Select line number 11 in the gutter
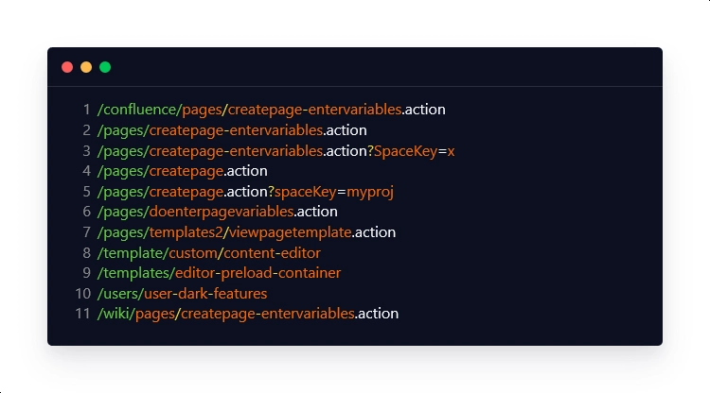This screenshot has height=393, width=710. 82,314
